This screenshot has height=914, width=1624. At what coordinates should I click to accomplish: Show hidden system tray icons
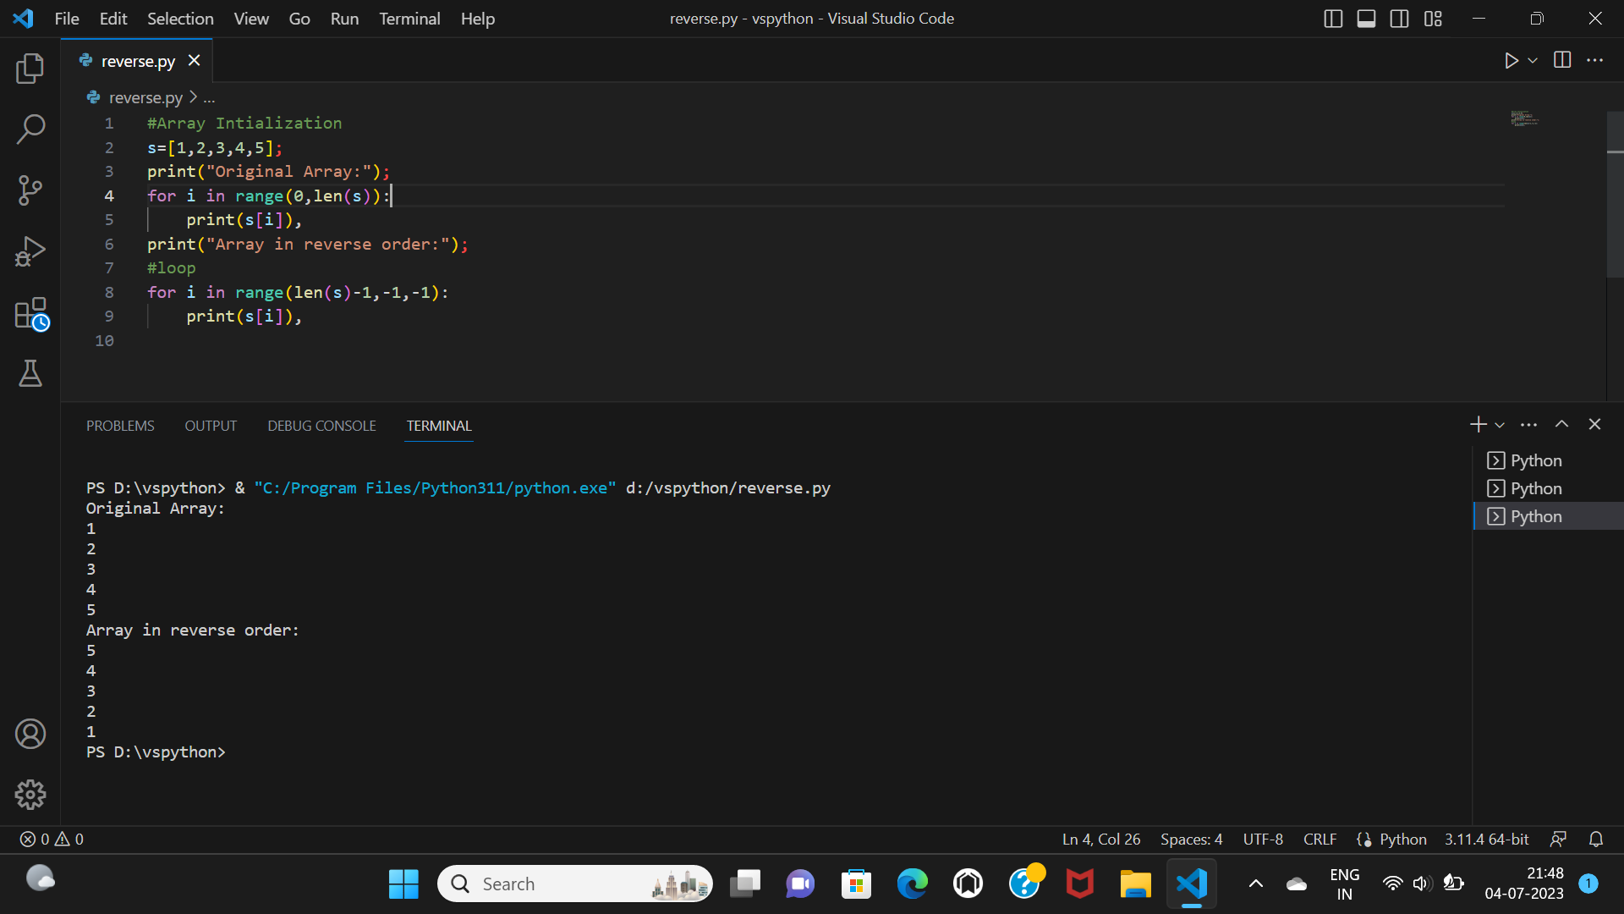click(1256, 884)
